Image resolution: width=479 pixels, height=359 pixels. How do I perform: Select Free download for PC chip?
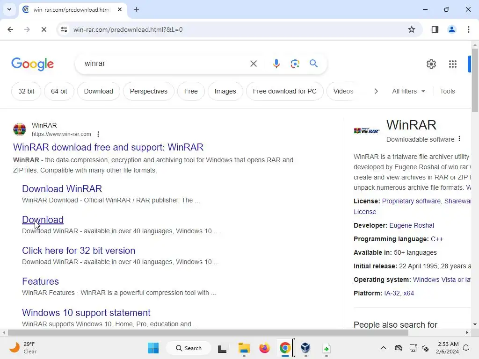285,91
